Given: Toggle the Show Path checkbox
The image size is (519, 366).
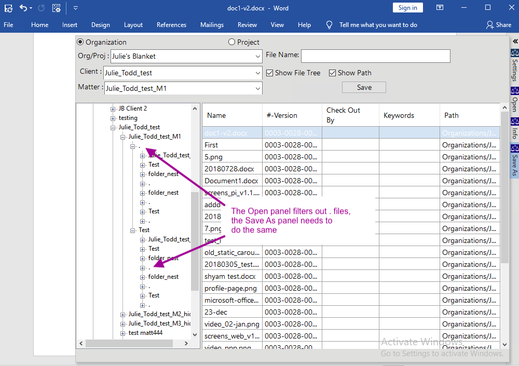Looking at the screenshot, I should click(332, 73).
